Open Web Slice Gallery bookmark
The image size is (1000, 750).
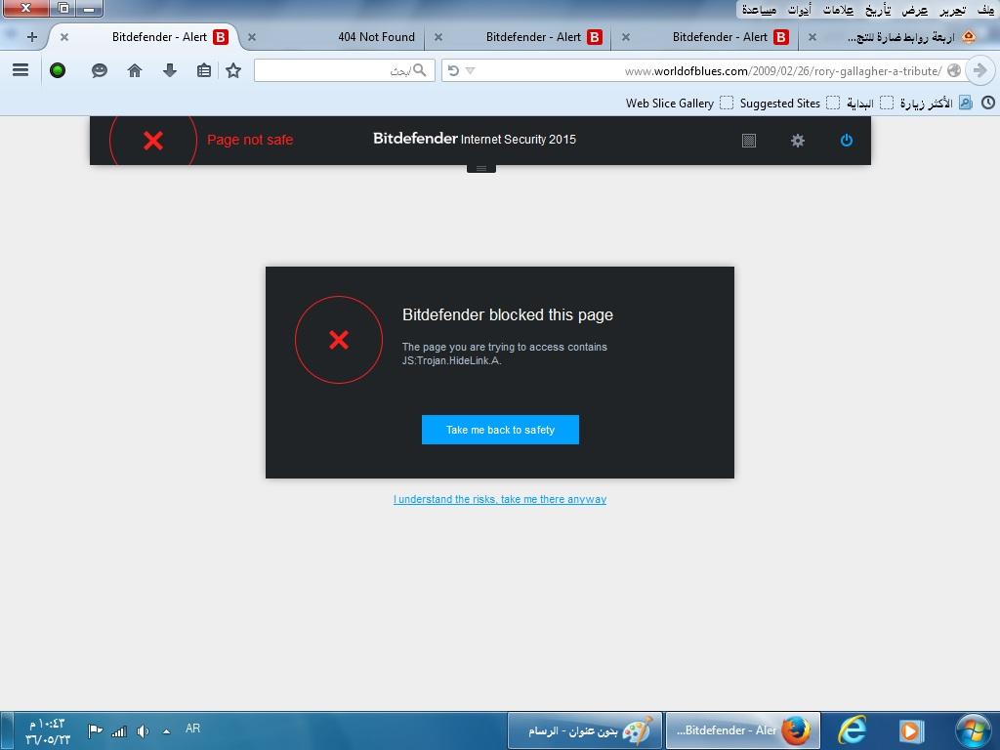pyautogui.click(x=680, y=103)
